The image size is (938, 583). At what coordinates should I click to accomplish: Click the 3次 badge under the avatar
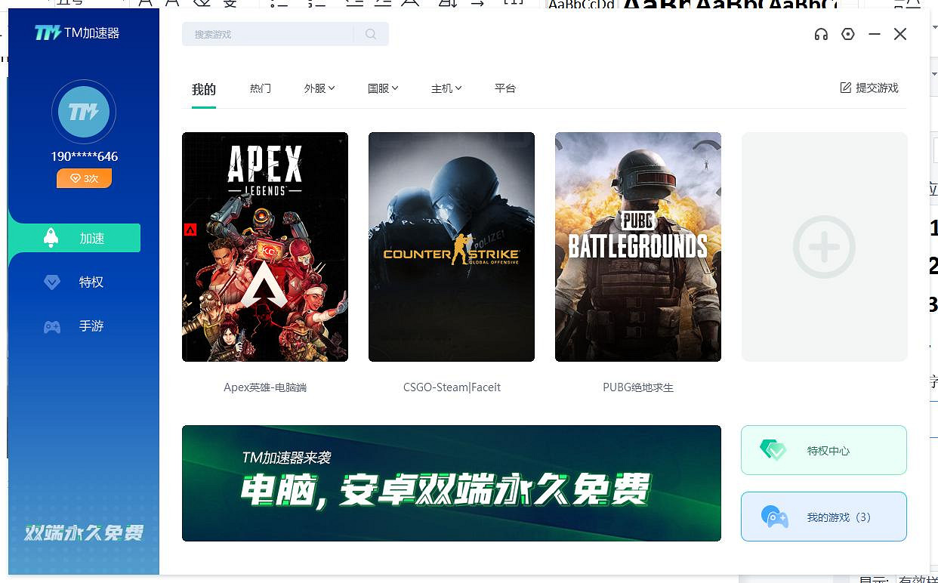pos(84,178)
